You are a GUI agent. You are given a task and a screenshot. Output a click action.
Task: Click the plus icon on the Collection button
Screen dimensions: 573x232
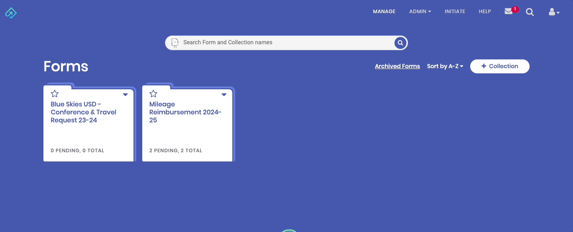pyautogui.click(x=483, y=66)
